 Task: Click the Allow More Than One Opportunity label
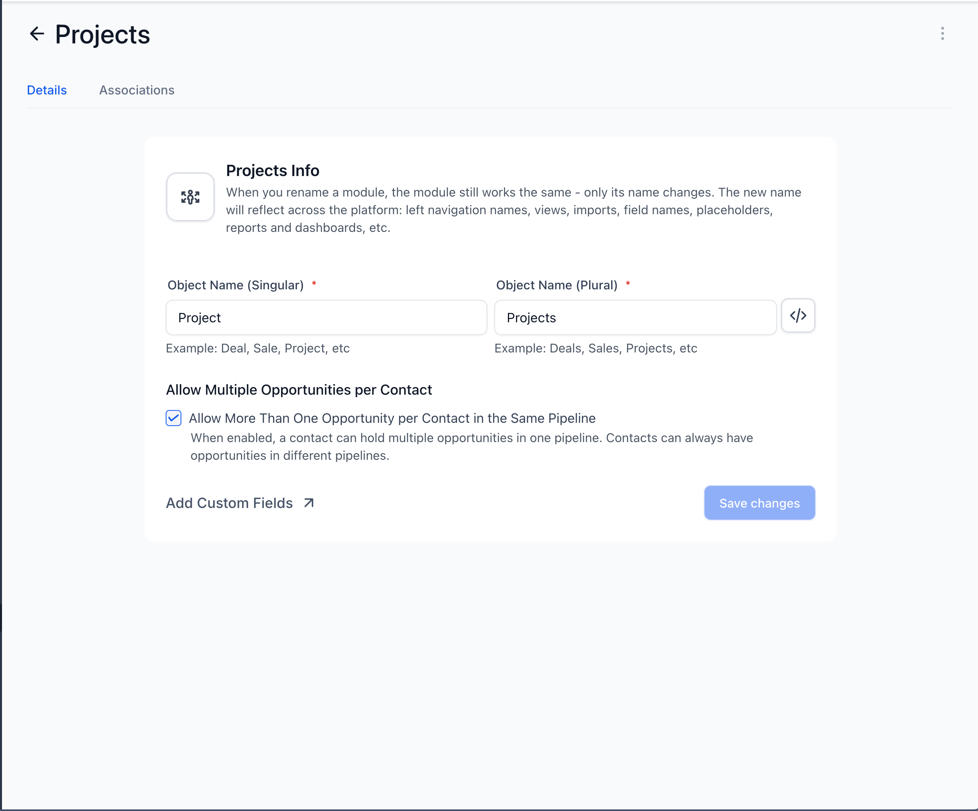[x=392, y=418]
